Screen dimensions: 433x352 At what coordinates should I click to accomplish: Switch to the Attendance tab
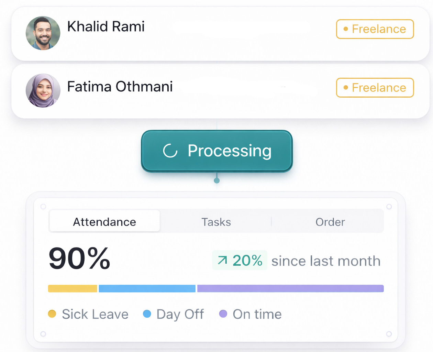click(x=104, y=222)
